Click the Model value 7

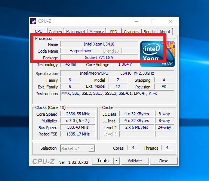pyautogui.click(x=118, y=80)
